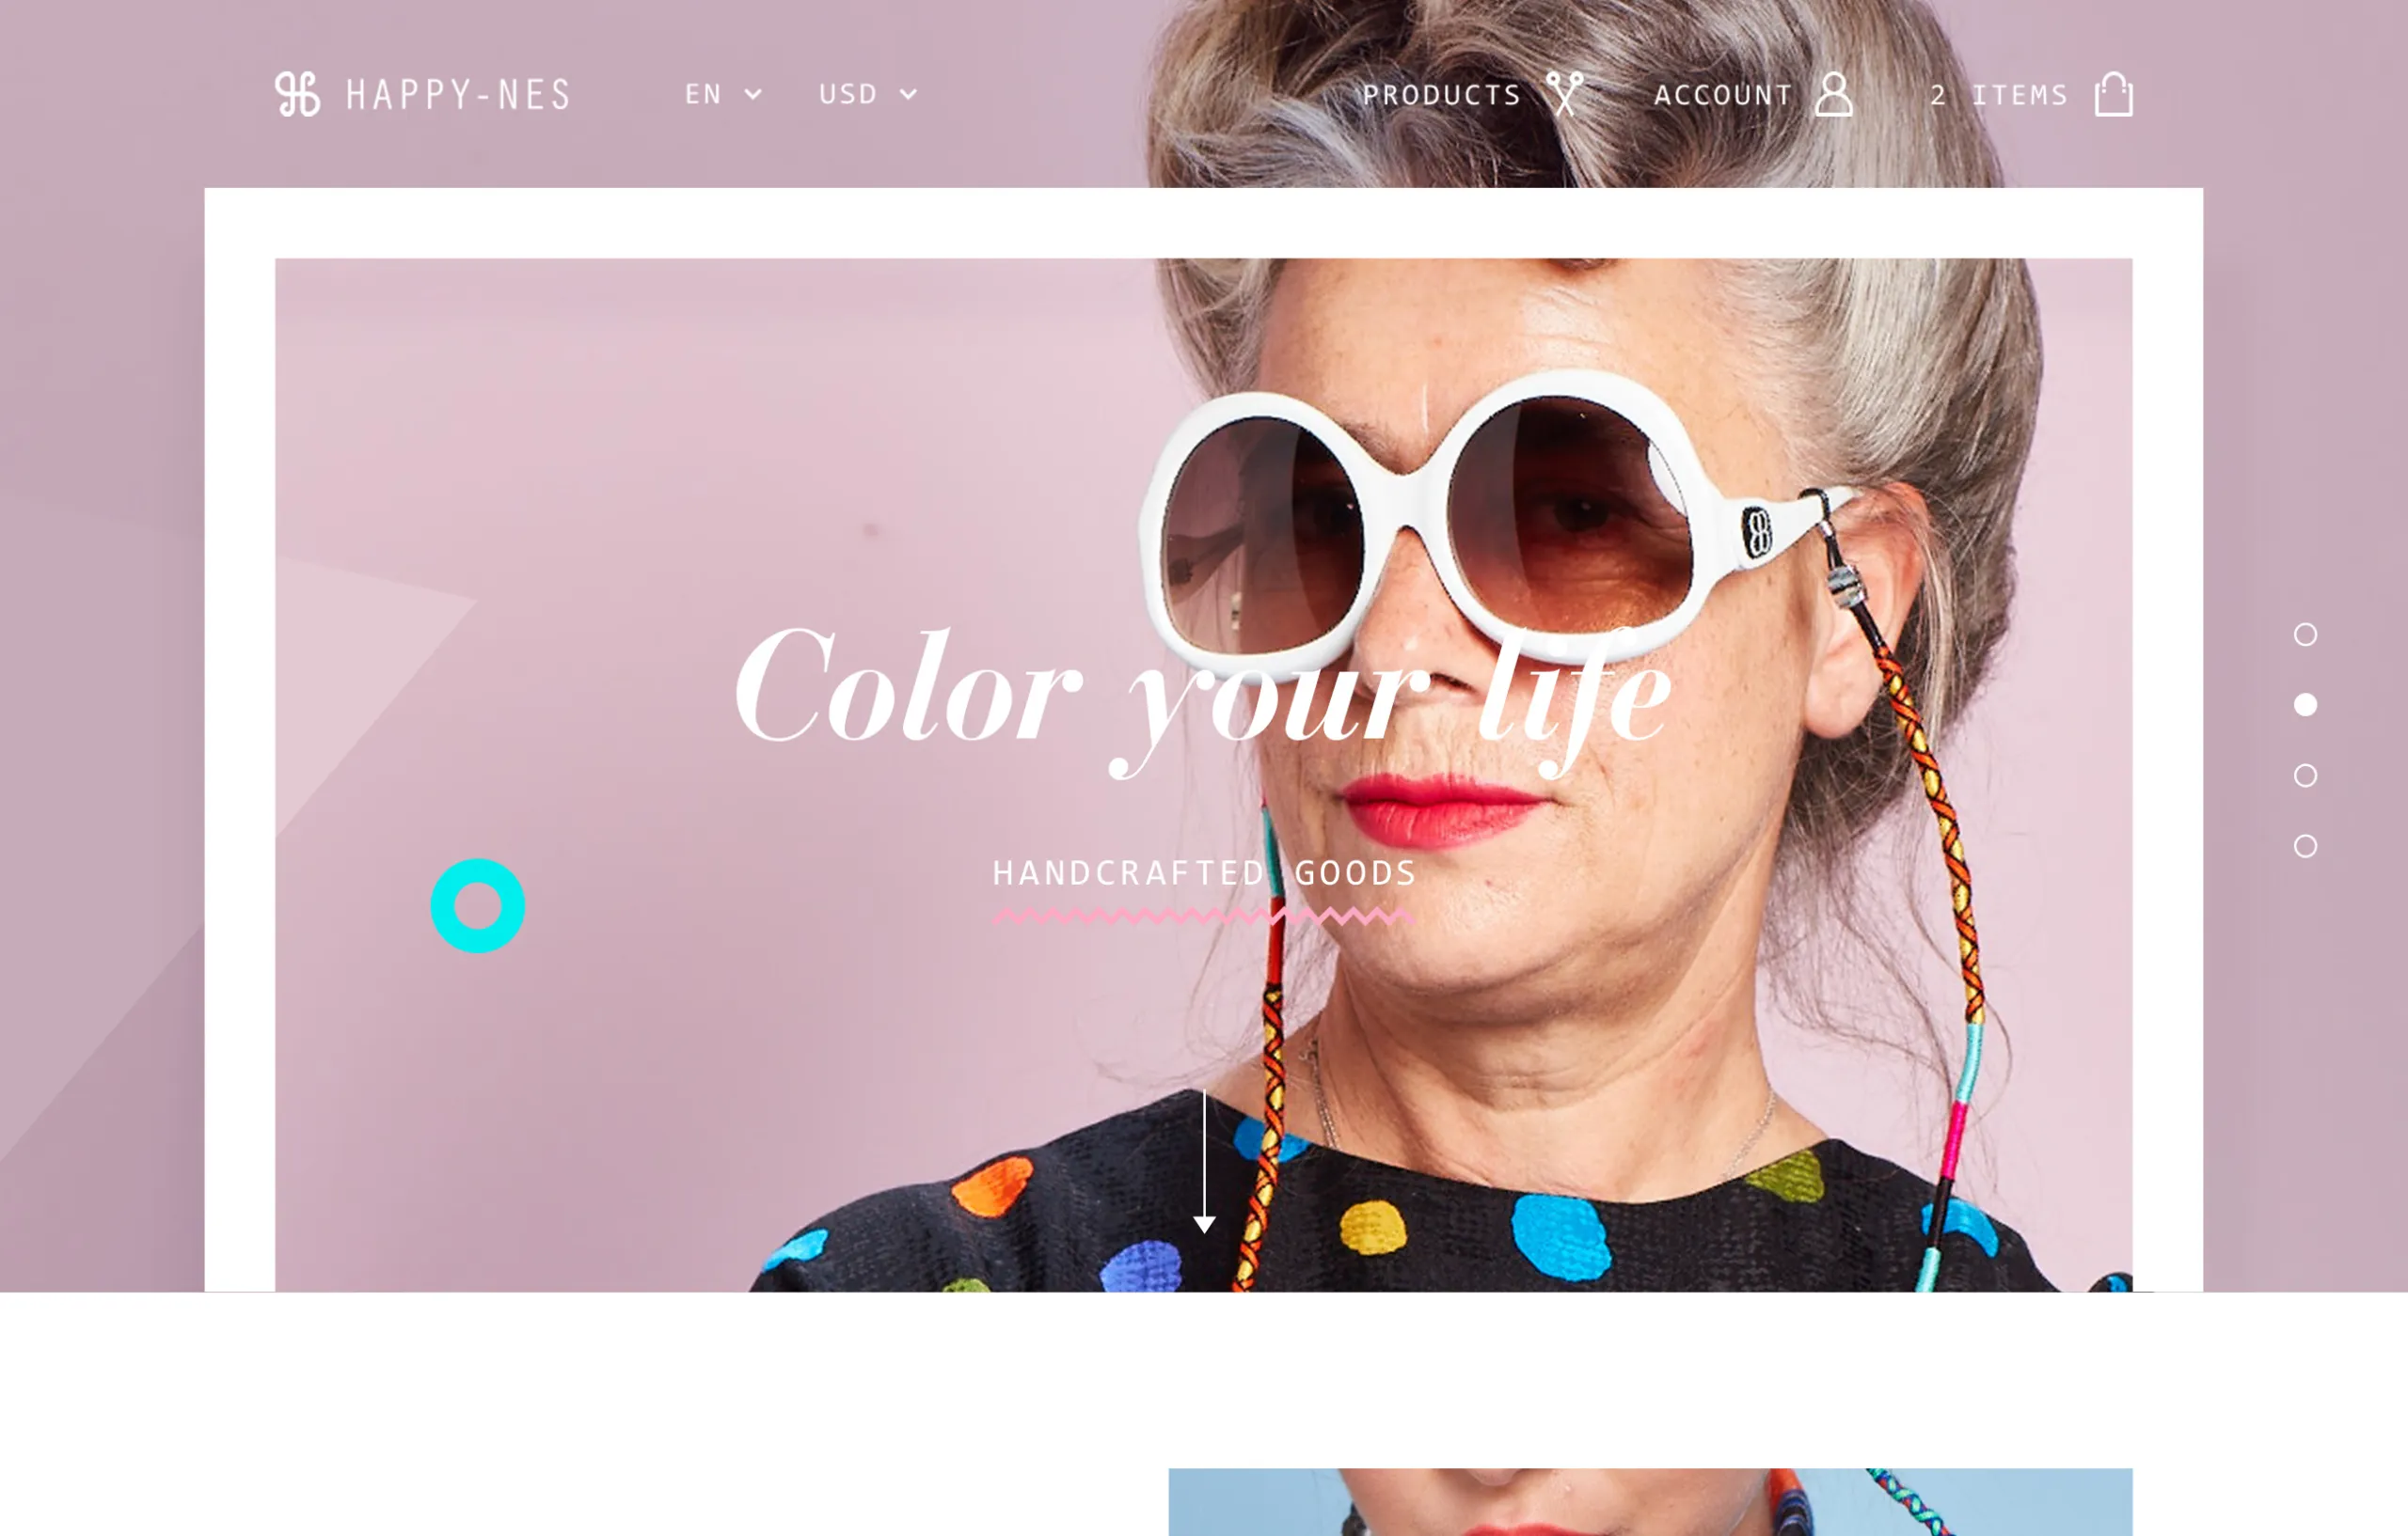Expand the USD currency dropdown
This screenshot has width=2408, height=1536.
pos(867,94)
